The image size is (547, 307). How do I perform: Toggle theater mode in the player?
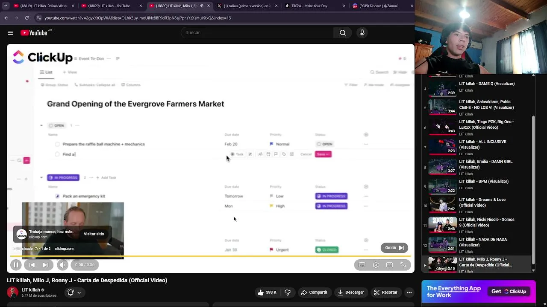click(x=389, y=265)
